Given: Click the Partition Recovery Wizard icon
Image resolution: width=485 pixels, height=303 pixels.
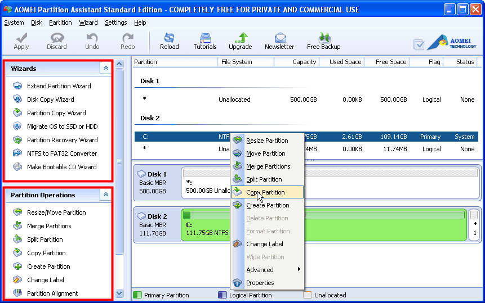Looking at the screenshot, I should point(17,140).
